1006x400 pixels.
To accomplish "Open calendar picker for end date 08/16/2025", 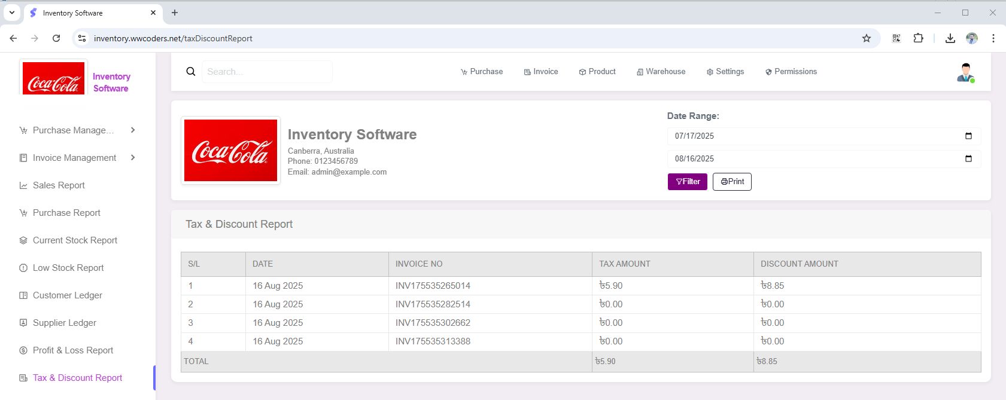I will [x=968, y=158].
